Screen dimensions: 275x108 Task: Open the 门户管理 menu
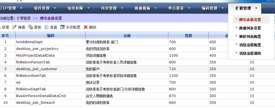pyautogui.click(x=8, y=8)
